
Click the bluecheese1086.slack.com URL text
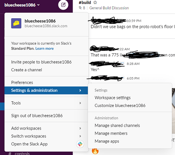46,26
